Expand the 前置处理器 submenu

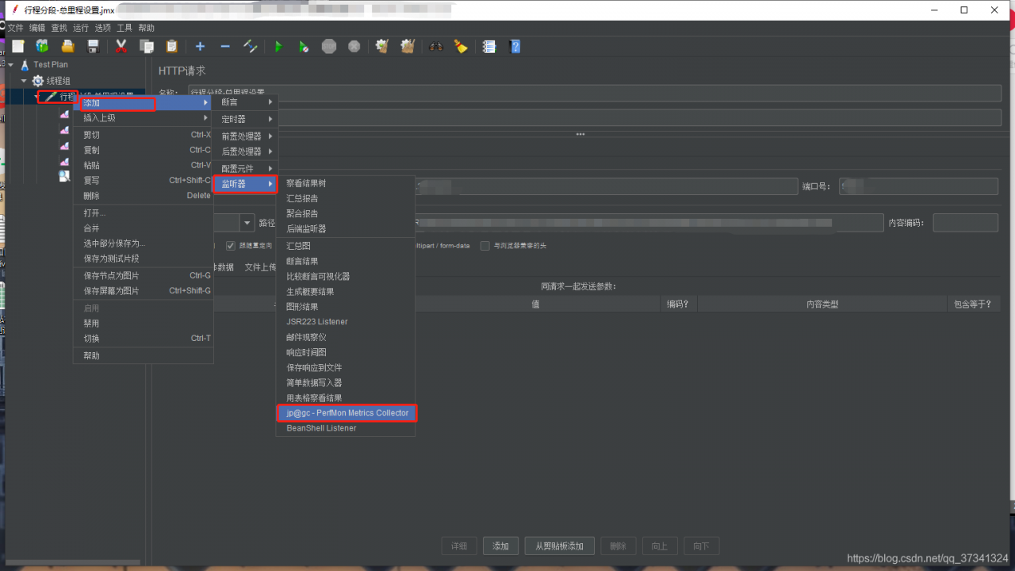coord(245,136)
